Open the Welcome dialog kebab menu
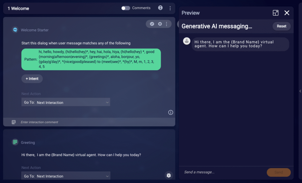Screen dimensions: 302x183 click(x=170, y=8)
